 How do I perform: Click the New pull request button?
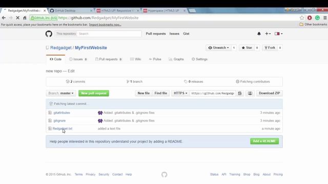click(94, 93)
